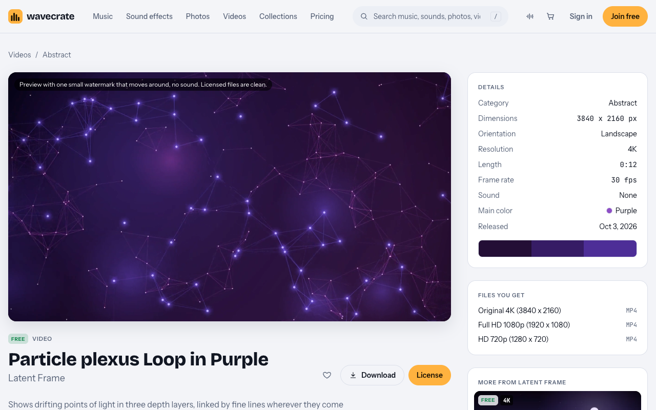The image size is (656, 410).
Task: Select Original 4K (3840 x 2160) file row
Action: click(x=558, y=311)
